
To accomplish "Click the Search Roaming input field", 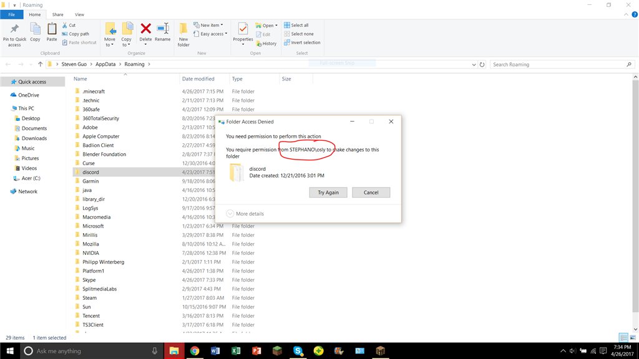I will 562,64.
